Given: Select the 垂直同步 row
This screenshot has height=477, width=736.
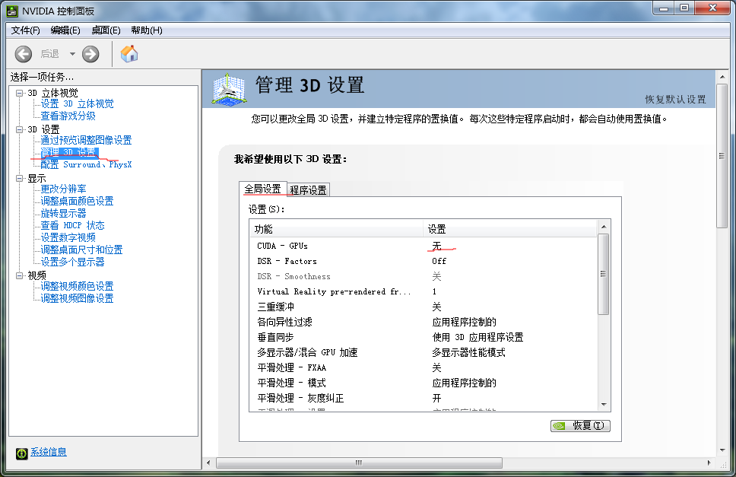Looking at the screenshot, I should point(424,338).
